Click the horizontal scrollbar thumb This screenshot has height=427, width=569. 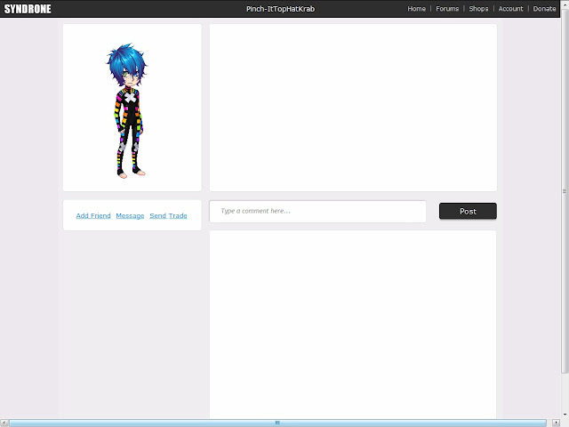277,423
